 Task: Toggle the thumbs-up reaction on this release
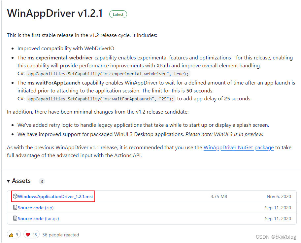pos(14,234)
